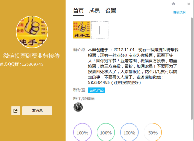Click group name 微信投票刷票业务接待
This screenshot has width=194, height=141.
click(x=31, y=56)
